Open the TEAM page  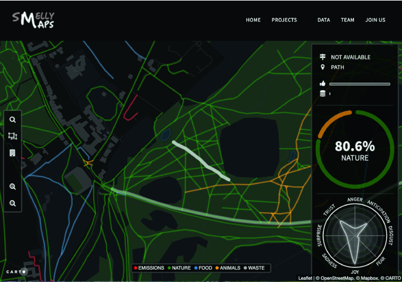[347, 20]
